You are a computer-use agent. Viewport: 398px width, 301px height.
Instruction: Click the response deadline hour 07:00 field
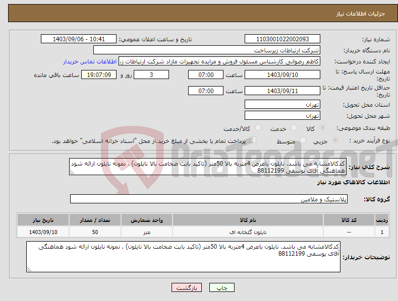coord(206,74)
